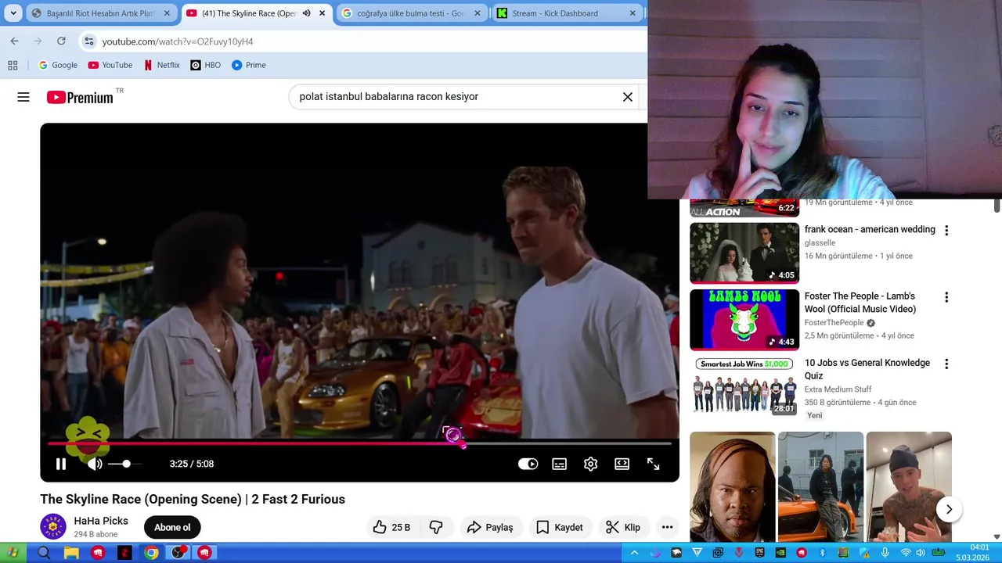Open the Chrome apps grid shortcut
The image size is (1002, 563).
point(13,65)
